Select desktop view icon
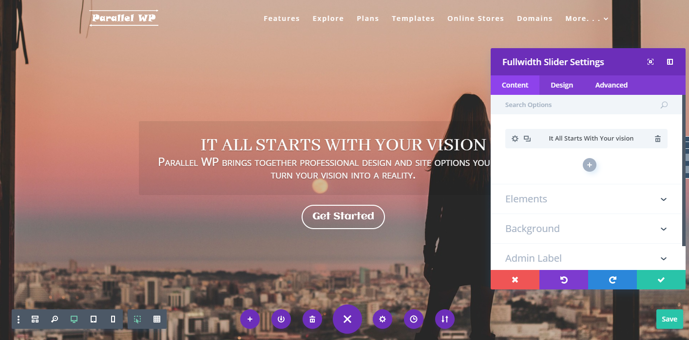The width and height of the screenshot is (689, 340). [74, 319]
